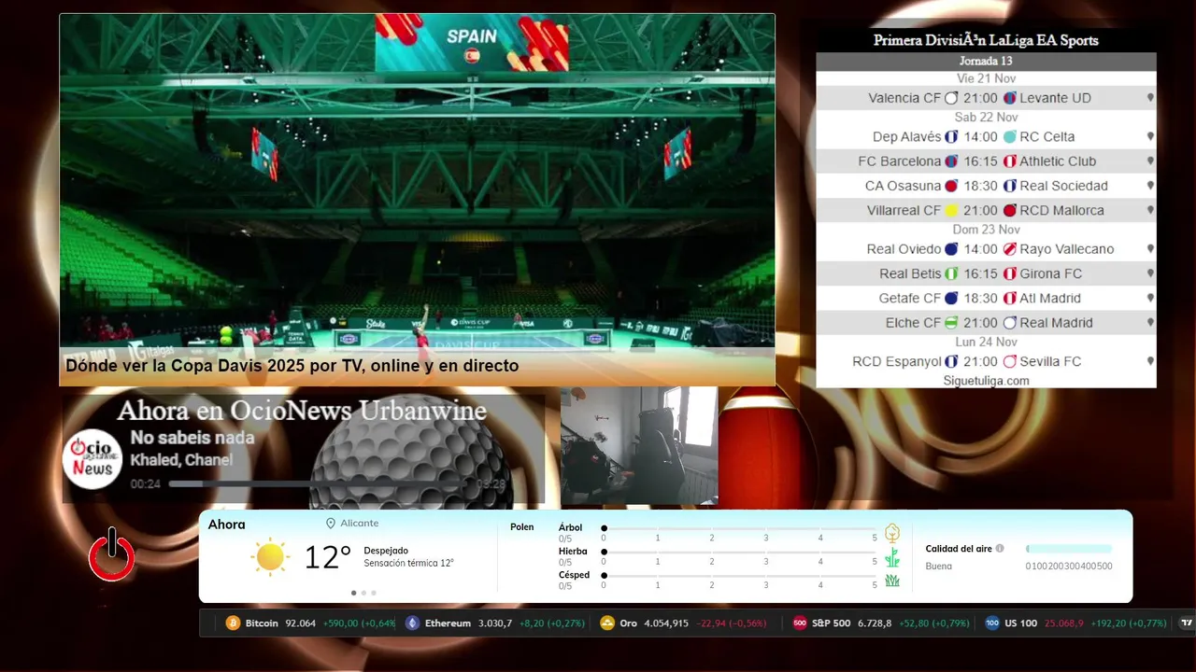Click the red power button icon

point(112,554)
